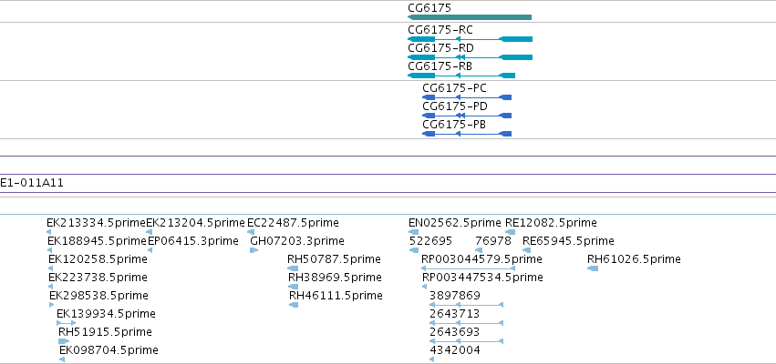The width and height of the screenshot is (776, 364).
Task: Open the RE65945.5prime EST
Action: pos(568,241)
